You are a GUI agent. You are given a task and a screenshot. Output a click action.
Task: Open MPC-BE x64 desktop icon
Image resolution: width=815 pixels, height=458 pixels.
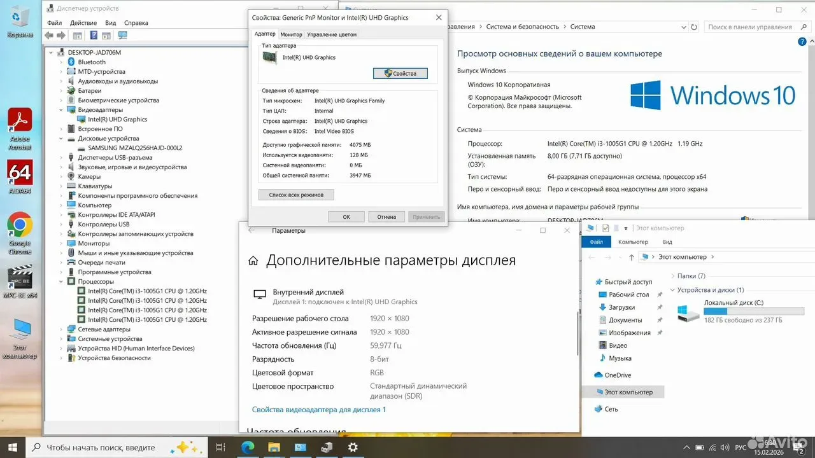(20, 282)
